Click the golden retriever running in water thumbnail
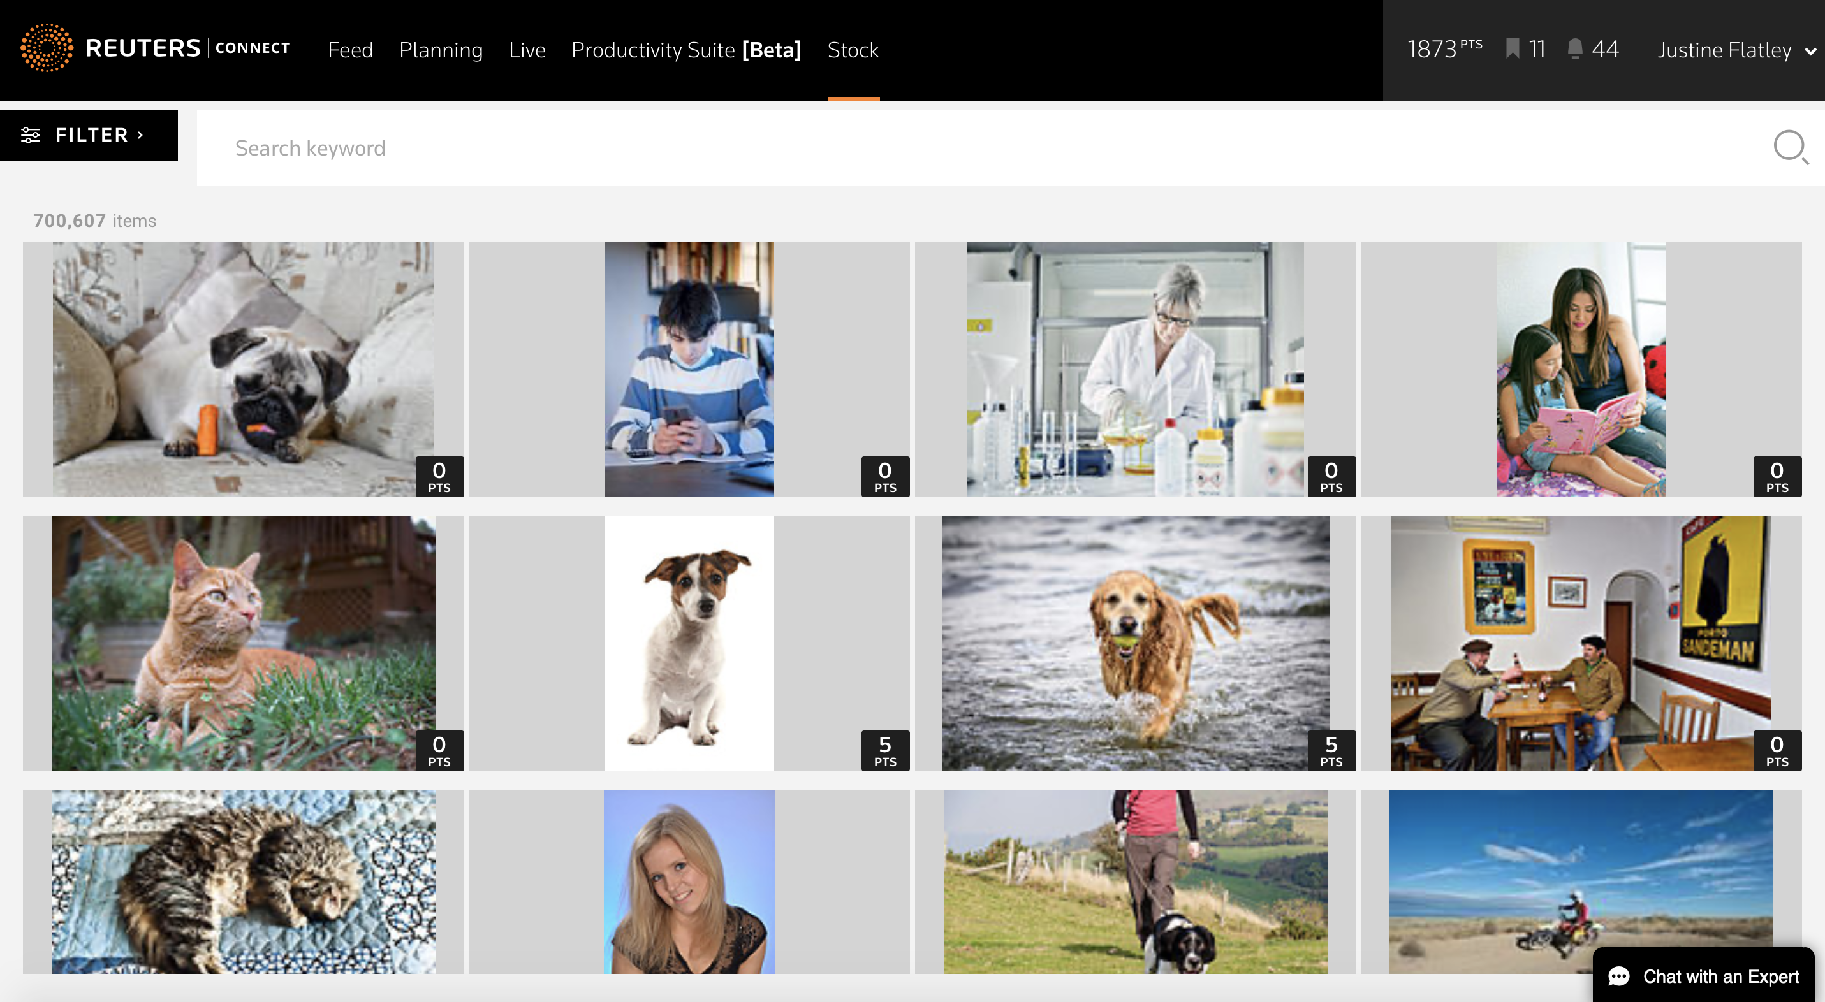 pyautogui.click(x=1134, y=643)
